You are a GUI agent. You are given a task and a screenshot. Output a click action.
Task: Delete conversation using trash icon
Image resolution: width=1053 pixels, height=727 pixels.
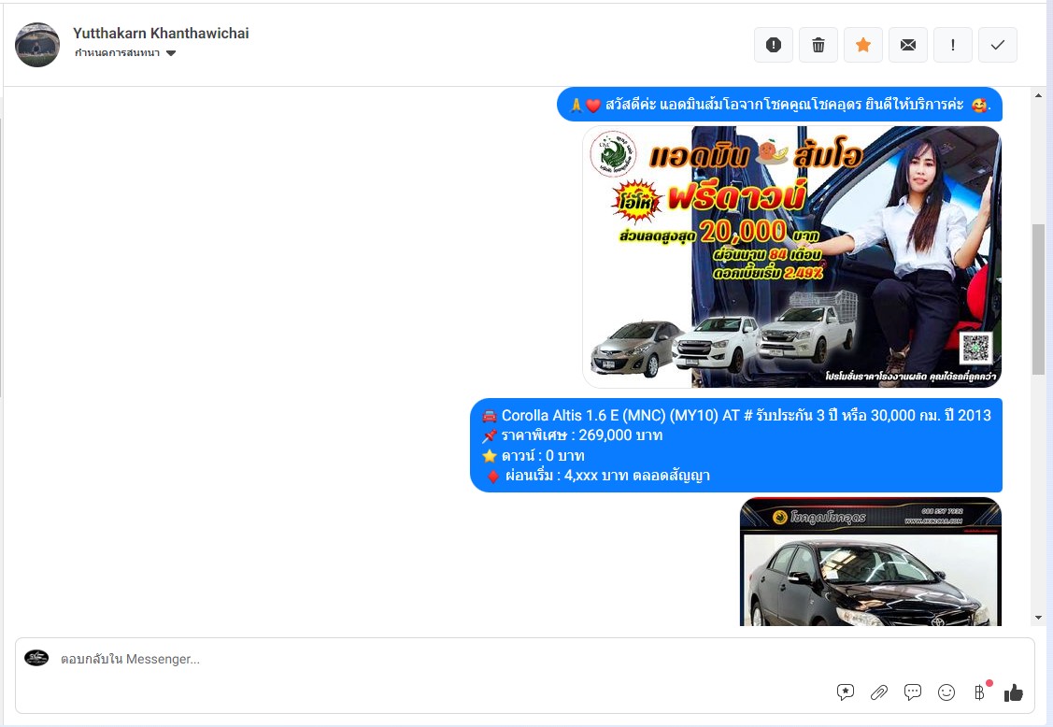(x=818, y=45)
